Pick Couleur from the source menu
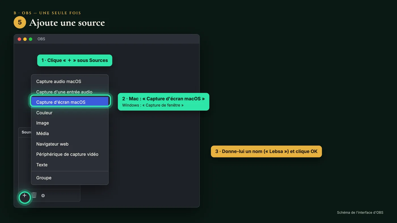 pyautogui.click(x=70, y=113)
